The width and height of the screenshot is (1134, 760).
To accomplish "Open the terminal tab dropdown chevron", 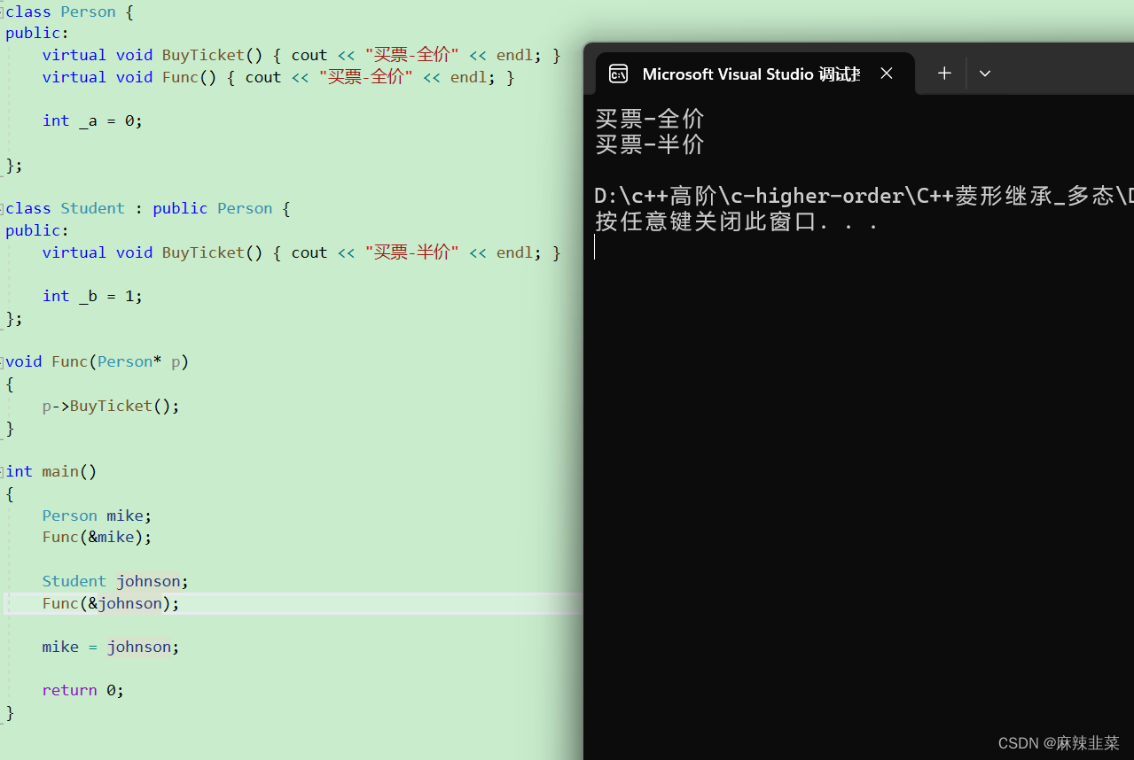I will coord(984,74).
